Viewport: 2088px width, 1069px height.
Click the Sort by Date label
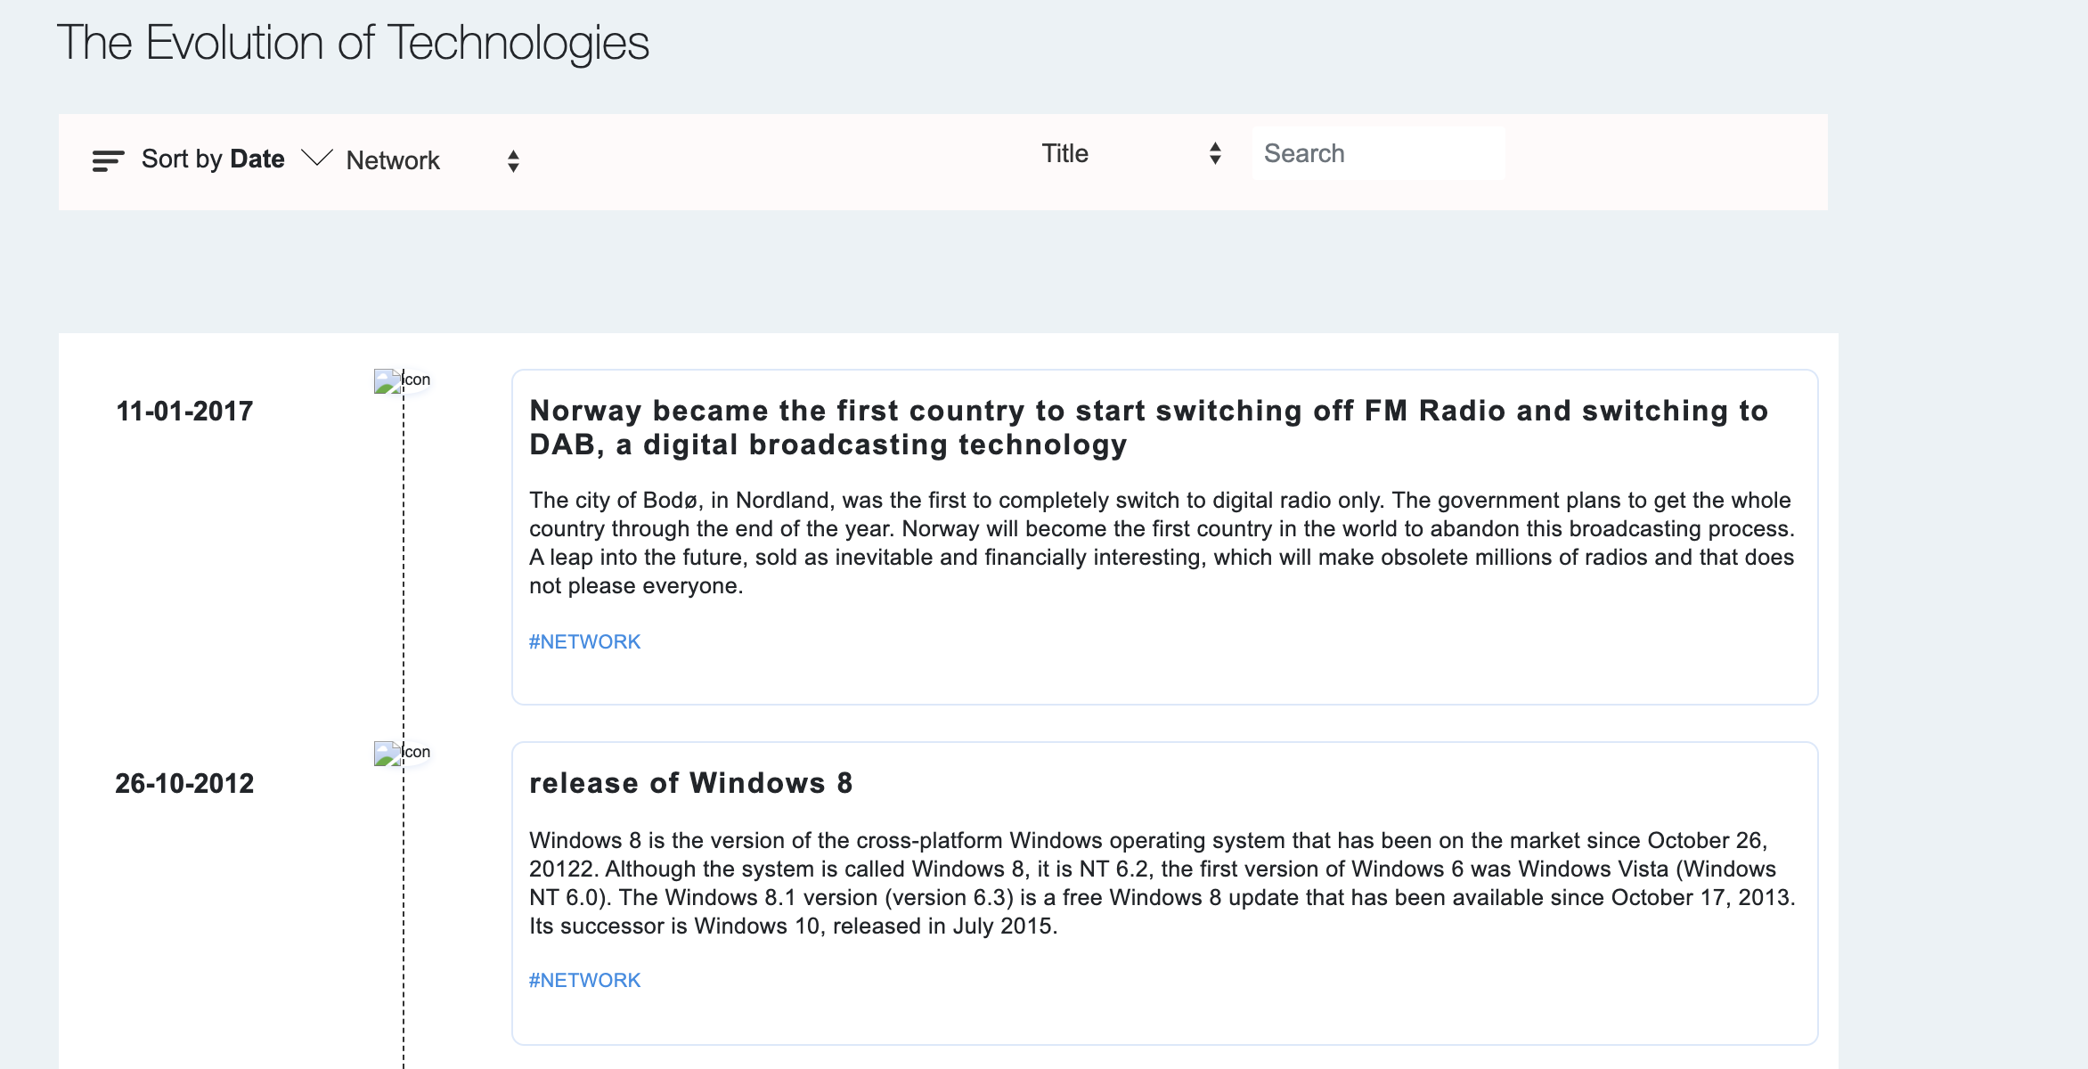point(213,159)
